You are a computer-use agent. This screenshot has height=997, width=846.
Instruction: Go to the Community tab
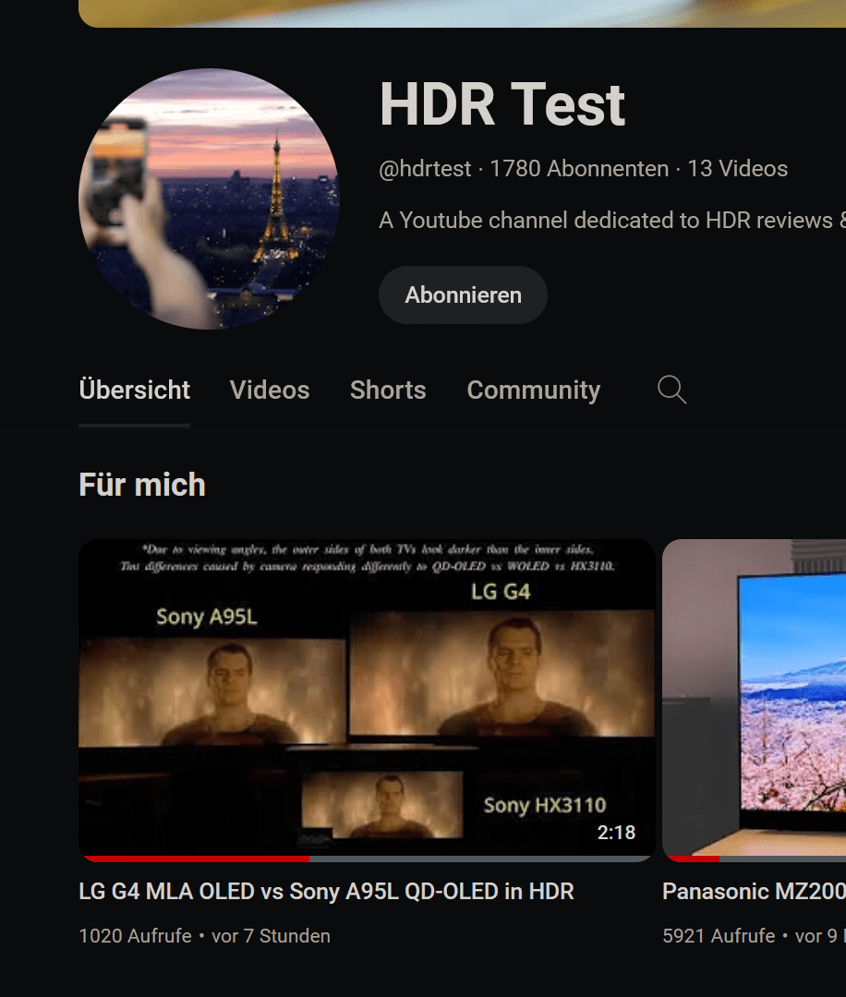pos(534,390)
